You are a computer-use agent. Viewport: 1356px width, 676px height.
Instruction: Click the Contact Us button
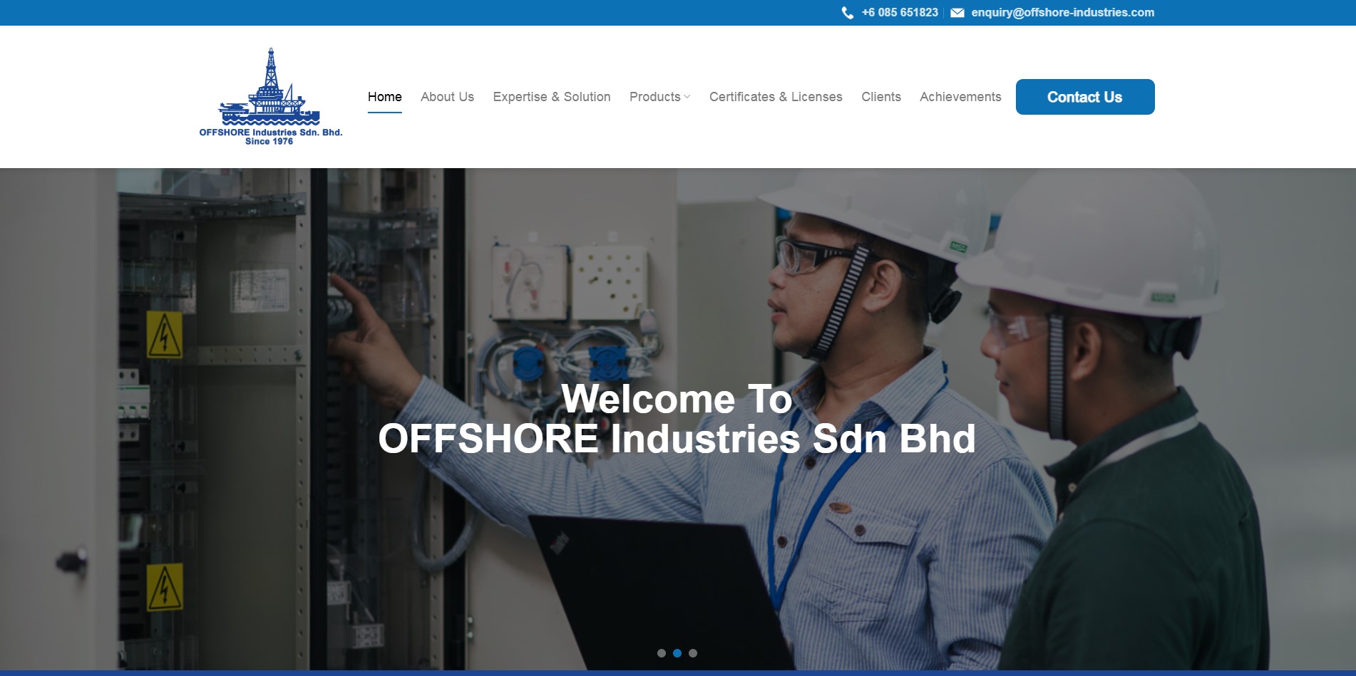point(1085,97)
